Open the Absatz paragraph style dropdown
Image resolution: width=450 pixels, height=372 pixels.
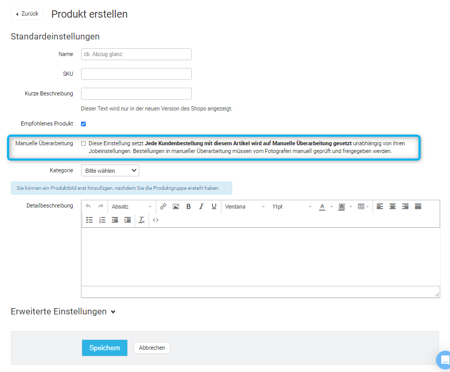click(x=132, y=206)
